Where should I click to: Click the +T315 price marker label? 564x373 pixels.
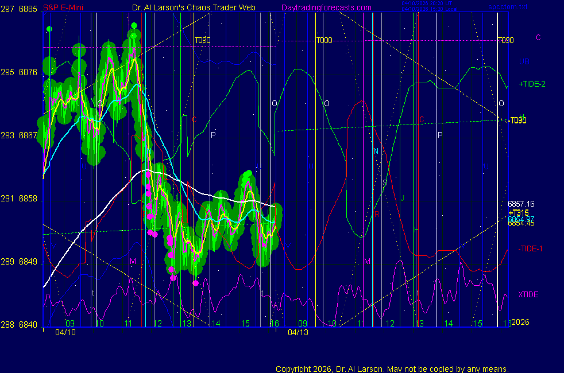point(518,212)
